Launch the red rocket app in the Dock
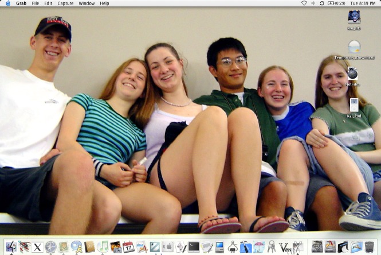Viewport: 381px width, 255px height. [x=24, y=247]
